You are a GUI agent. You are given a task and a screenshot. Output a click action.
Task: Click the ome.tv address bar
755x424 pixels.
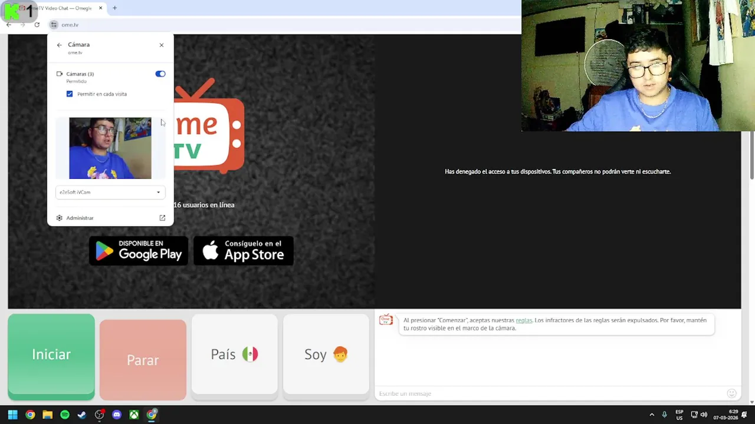pos(283,25)
